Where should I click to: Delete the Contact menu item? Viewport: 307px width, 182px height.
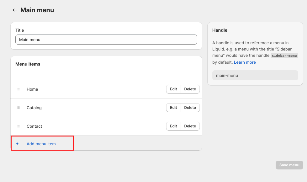(190, 126)
